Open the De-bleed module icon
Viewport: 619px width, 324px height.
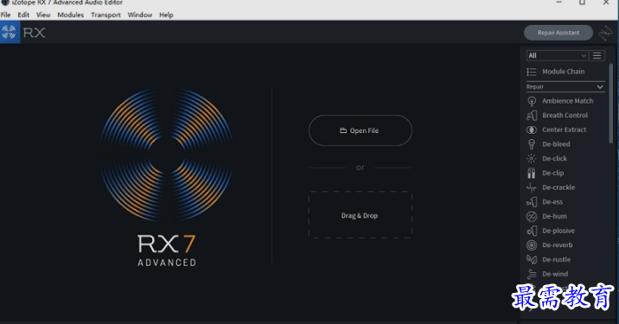(x=532, y=144)
